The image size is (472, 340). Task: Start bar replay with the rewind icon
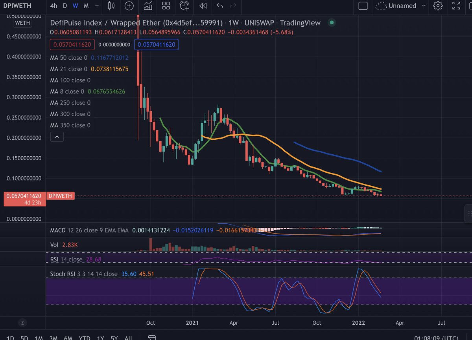coord(203,6)
